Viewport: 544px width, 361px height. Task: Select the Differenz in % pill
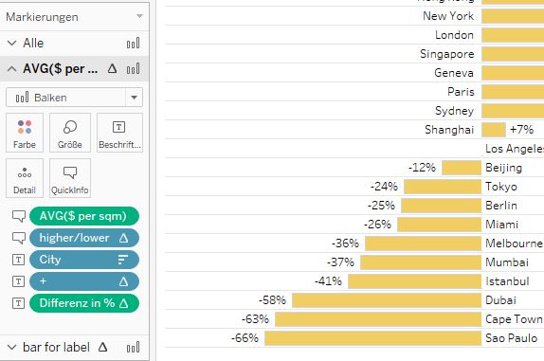84,303
